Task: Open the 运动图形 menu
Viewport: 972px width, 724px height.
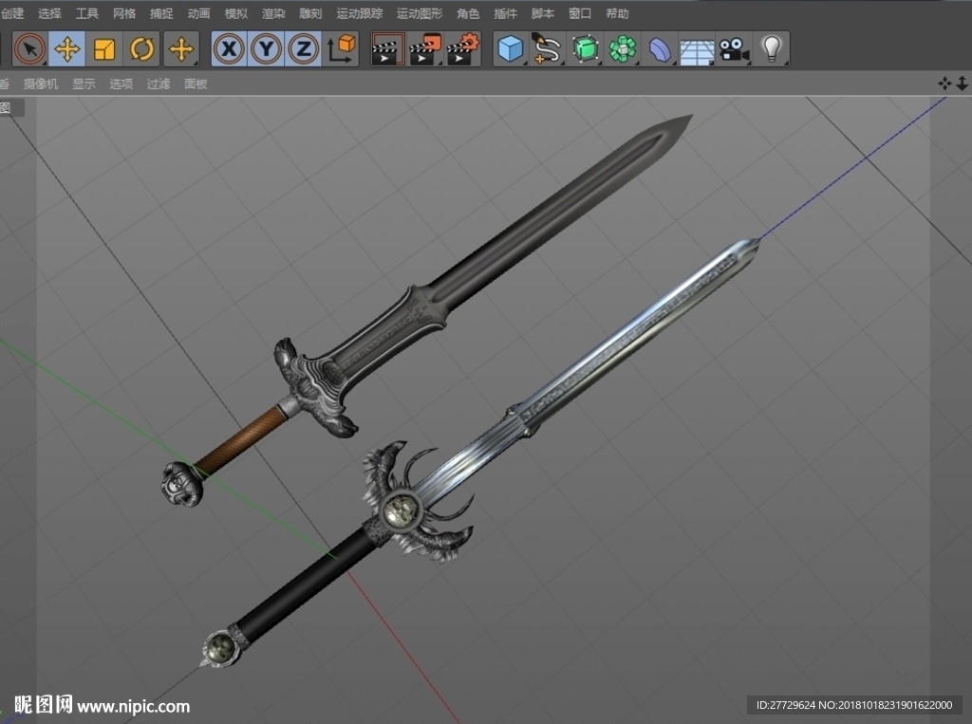Action: point(420,13)
